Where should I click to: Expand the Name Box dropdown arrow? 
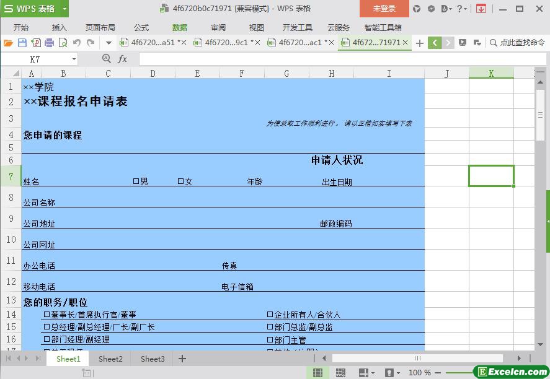pos(74,59)
